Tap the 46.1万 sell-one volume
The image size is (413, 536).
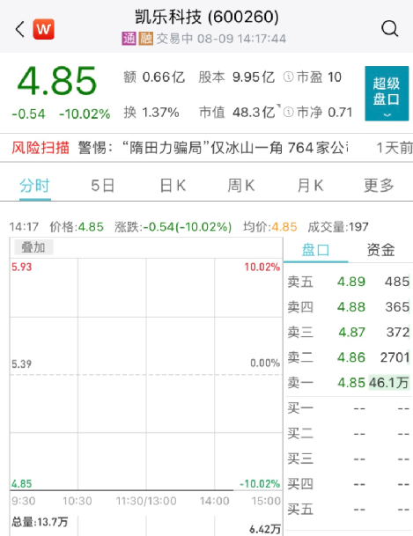pos(388,383)
